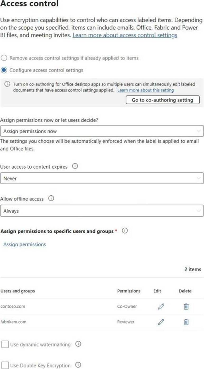The image size is (204, 369).
Task: Click Go to co-authoring setting button
Action: (x=163, y=100)
